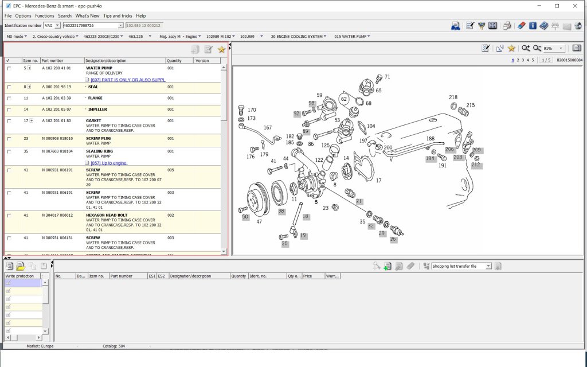Open the blue information icon
The width and height of the screenshot is (587, 367).
tap(533, 26)
